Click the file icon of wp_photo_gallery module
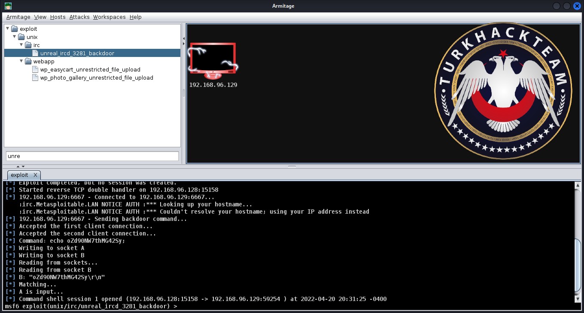 [36, 78]
